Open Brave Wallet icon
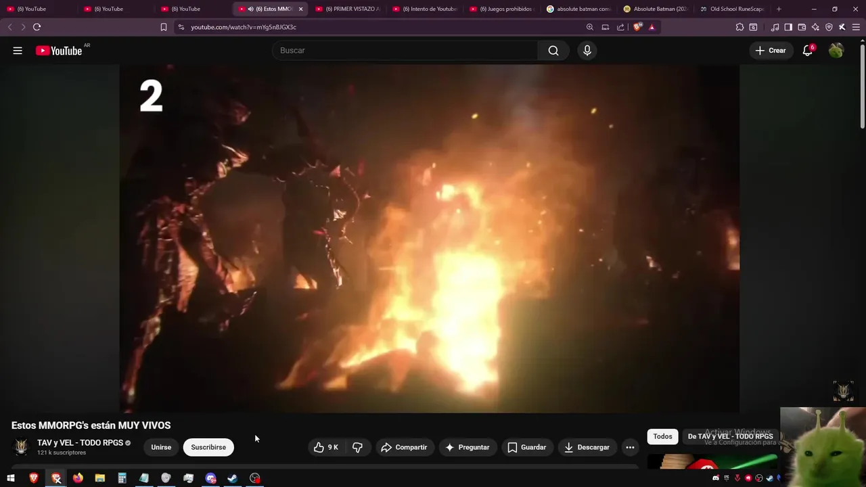 [802, 27]
